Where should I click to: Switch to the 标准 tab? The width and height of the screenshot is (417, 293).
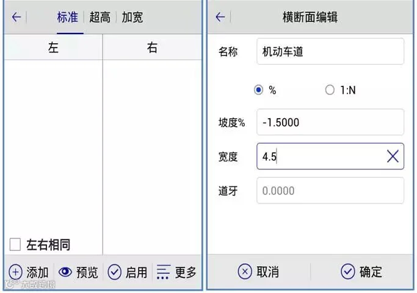[68, 18]
